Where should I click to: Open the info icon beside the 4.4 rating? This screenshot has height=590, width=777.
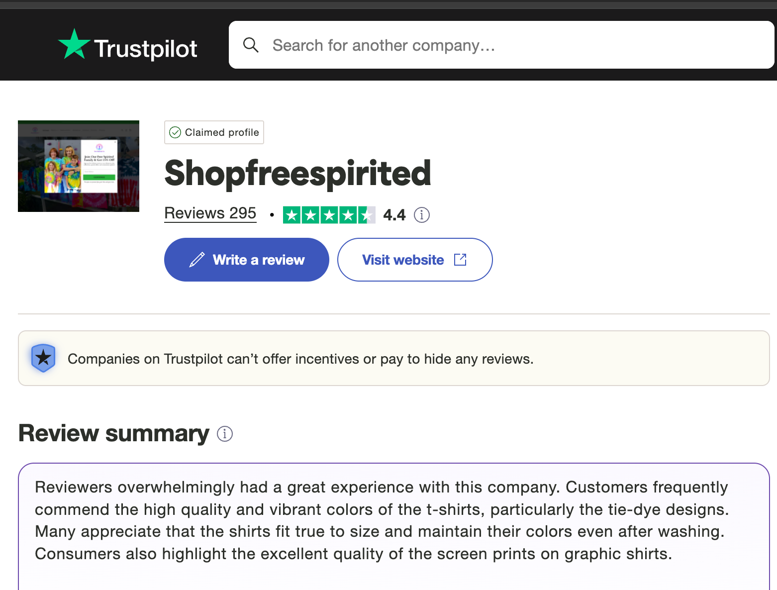422,215
